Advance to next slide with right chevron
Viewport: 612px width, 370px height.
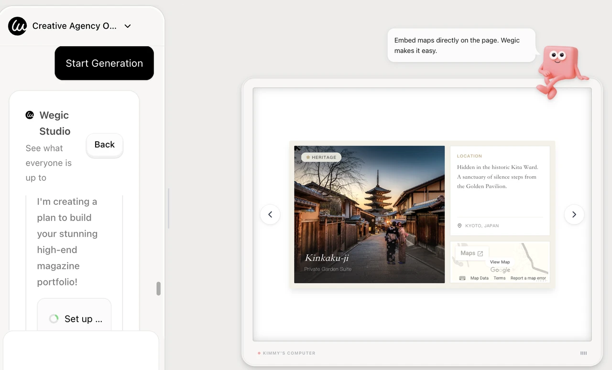coord(574,214)
